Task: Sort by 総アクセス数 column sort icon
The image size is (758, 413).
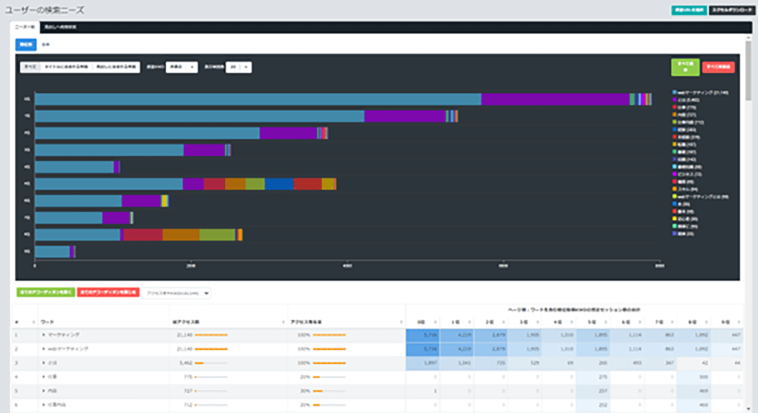Action: coord(284,322)
